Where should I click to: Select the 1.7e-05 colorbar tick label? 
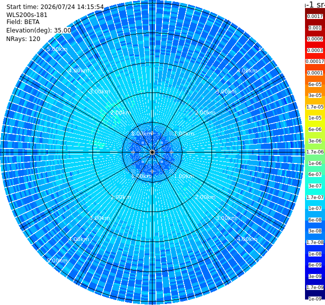(x=315, y=106)
